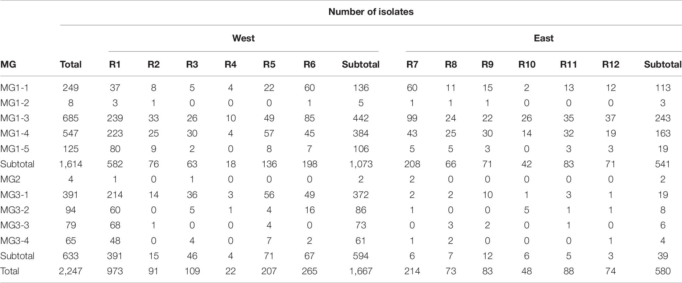Viewport: 682px width, 283px height.
Task: Select MG1 subtotal value 1,614
Action: (71, 164)
